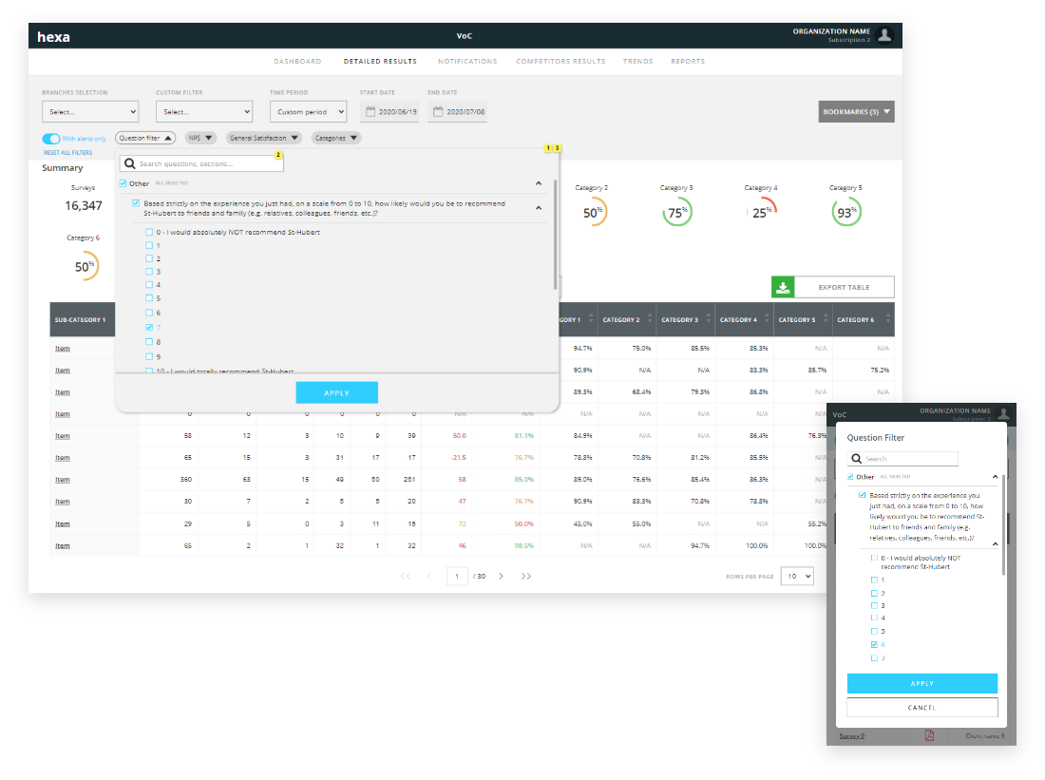Click mobile filter search field
Viewport: 1045px width, 780px height.
[x=902, y=459]
